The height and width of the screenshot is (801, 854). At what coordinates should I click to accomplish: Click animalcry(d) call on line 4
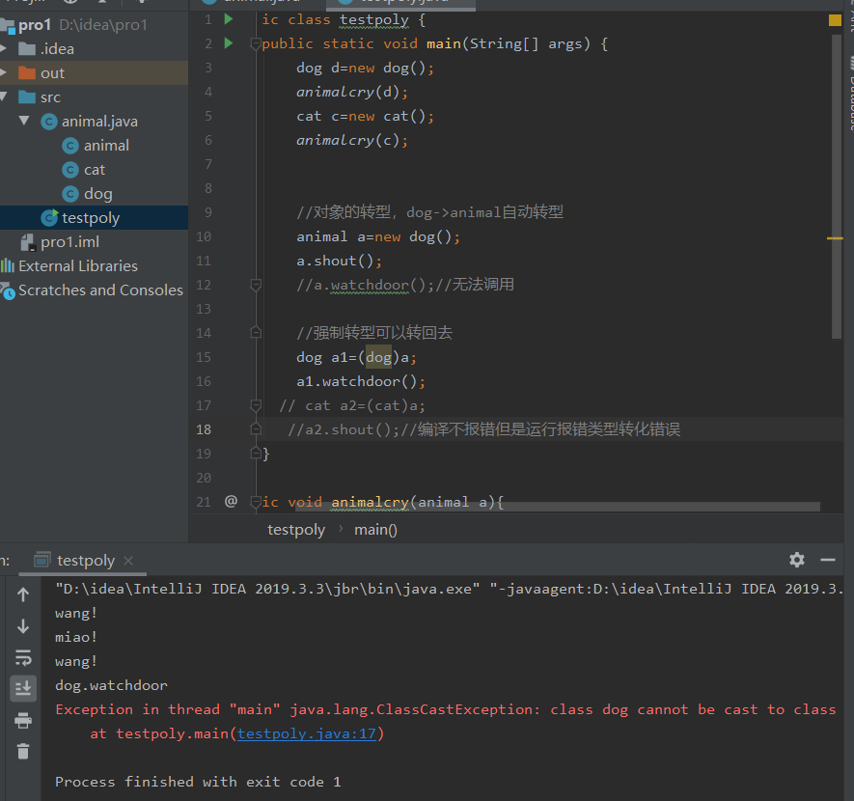352,92
